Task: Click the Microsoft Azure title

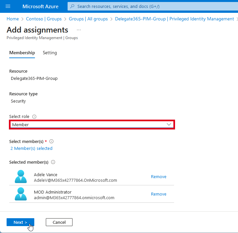Action: 40,6
